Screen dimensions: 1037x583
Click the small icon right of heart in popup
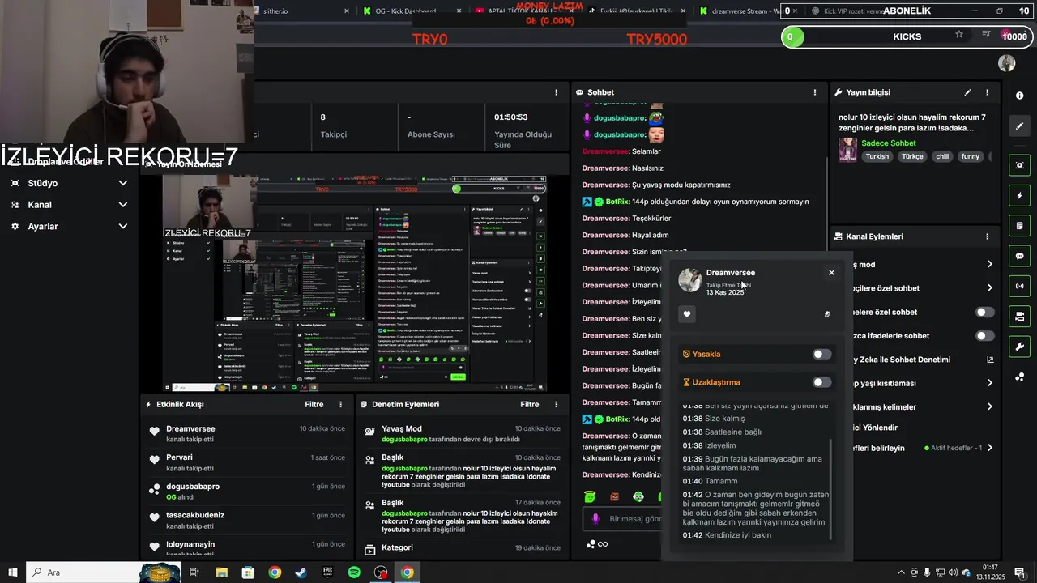click(x=827, y=314)
